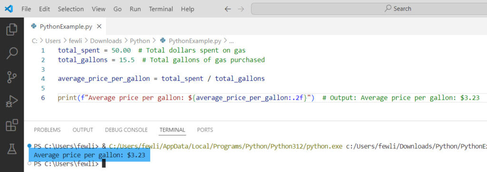487x172 pixels.
Task: Click the Python breadcrumb segment
Action: [140, 41]
